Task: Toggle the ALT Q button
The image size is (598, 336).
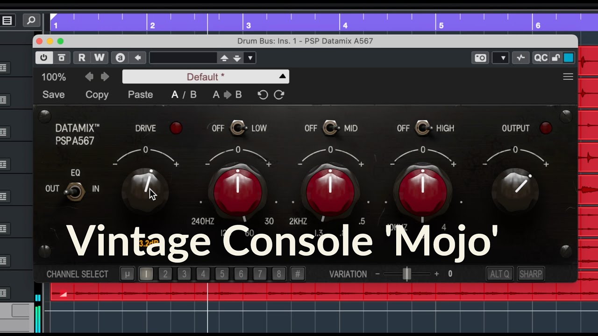Action: tap(499, 274)
